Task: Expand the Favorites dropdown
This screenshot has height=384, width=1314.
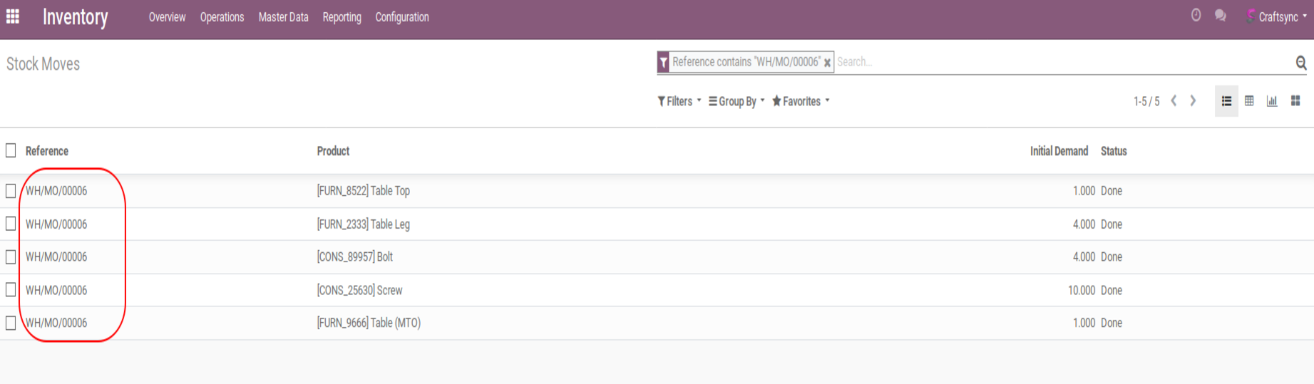Action: click(x=801, y=101)
